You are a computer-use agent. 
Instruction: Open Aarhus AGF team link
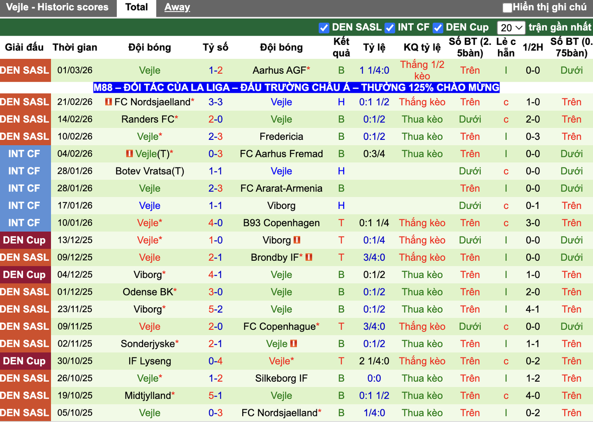[279, 70]
